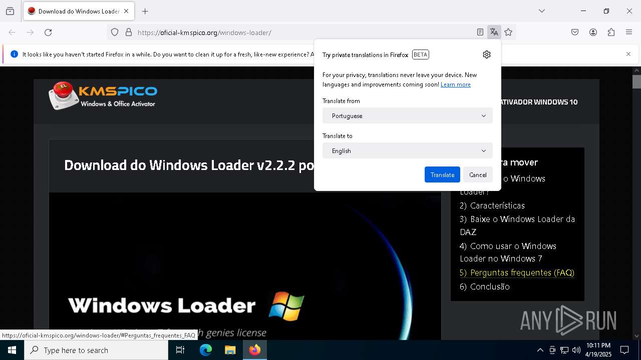The image size is (641, 360).
Task: Open the Firefox application menu
Action: 629,32
